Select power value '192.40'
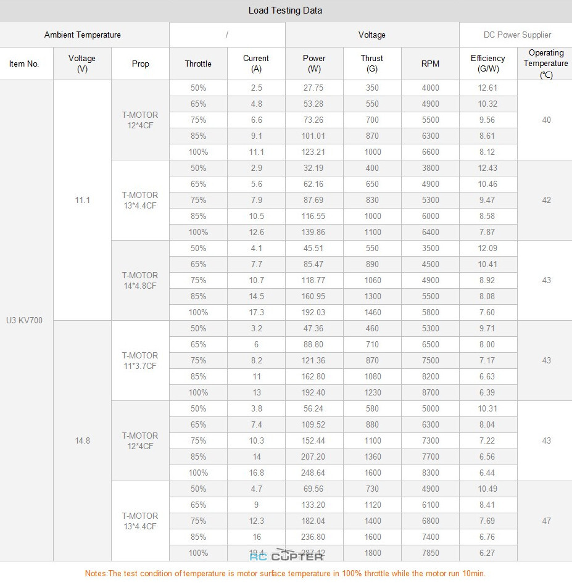Viewport: 572px width, 583px height. coord(313,392)
